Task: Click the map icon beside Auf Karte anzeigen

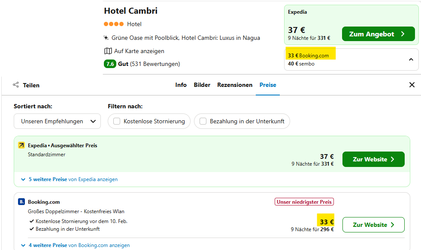Action: pos(108,51)
